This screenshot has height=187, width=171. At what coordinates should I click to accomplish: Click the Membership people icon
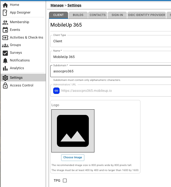(x=5, y=22)
